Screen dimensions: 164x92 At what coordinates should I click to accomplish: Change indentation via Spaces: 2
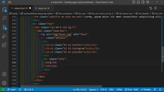coord(93,90)
